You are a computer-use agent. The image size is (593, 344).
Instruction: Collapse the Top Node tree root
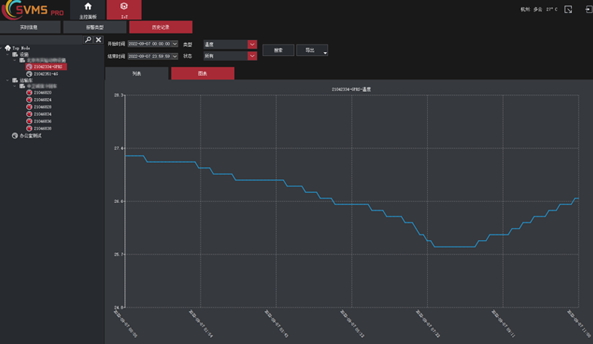3,48
